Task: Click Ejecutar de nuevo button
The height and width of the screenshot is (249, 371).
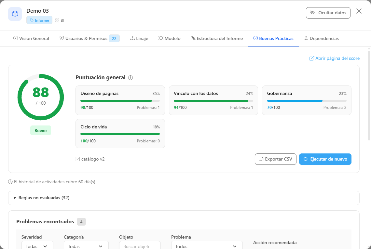Action: click(x=325, y=159)
